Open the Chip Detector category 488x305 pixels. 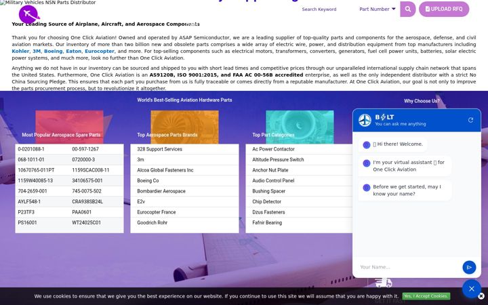(267, 202)
